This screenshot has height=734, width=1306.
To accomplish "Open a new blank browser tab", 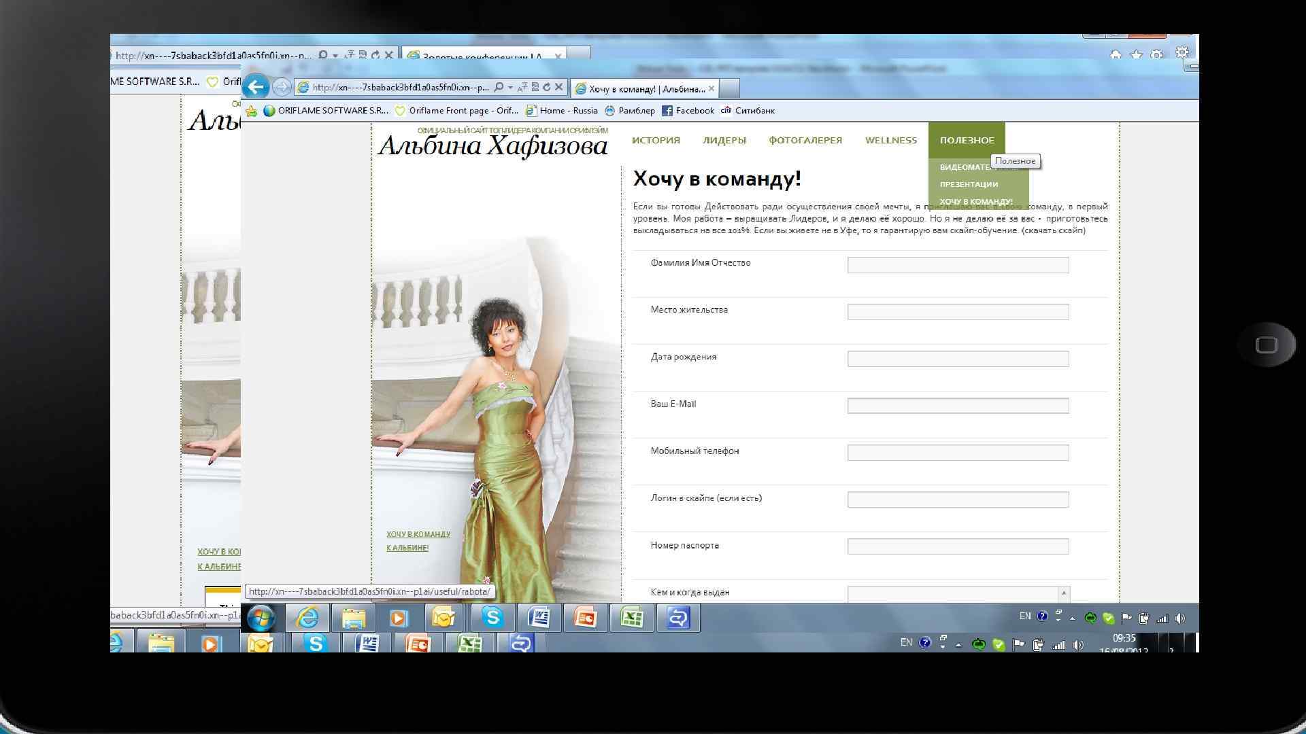I will [729, 88].
